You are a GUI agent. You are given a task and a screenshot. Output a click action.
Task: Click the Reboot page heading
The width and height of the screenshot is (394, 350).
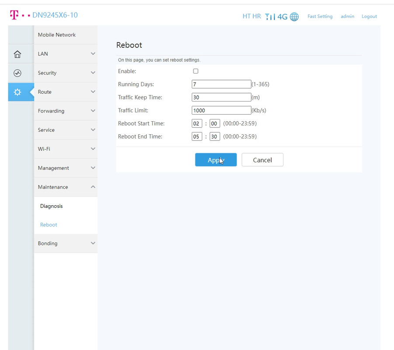129,45
